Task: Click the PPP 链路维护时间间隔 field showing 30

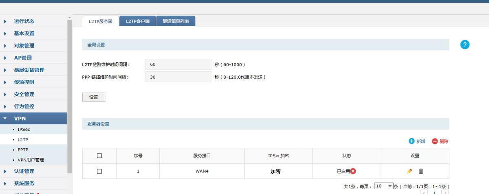Action: coord(178,77)
